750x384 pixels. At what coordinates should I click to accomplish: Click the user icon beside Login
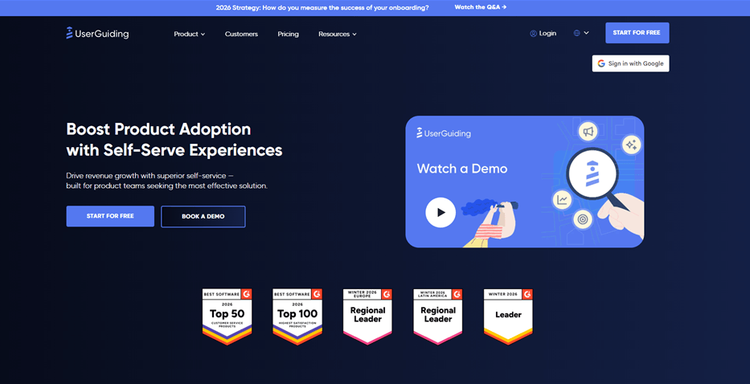click(533, 34)
